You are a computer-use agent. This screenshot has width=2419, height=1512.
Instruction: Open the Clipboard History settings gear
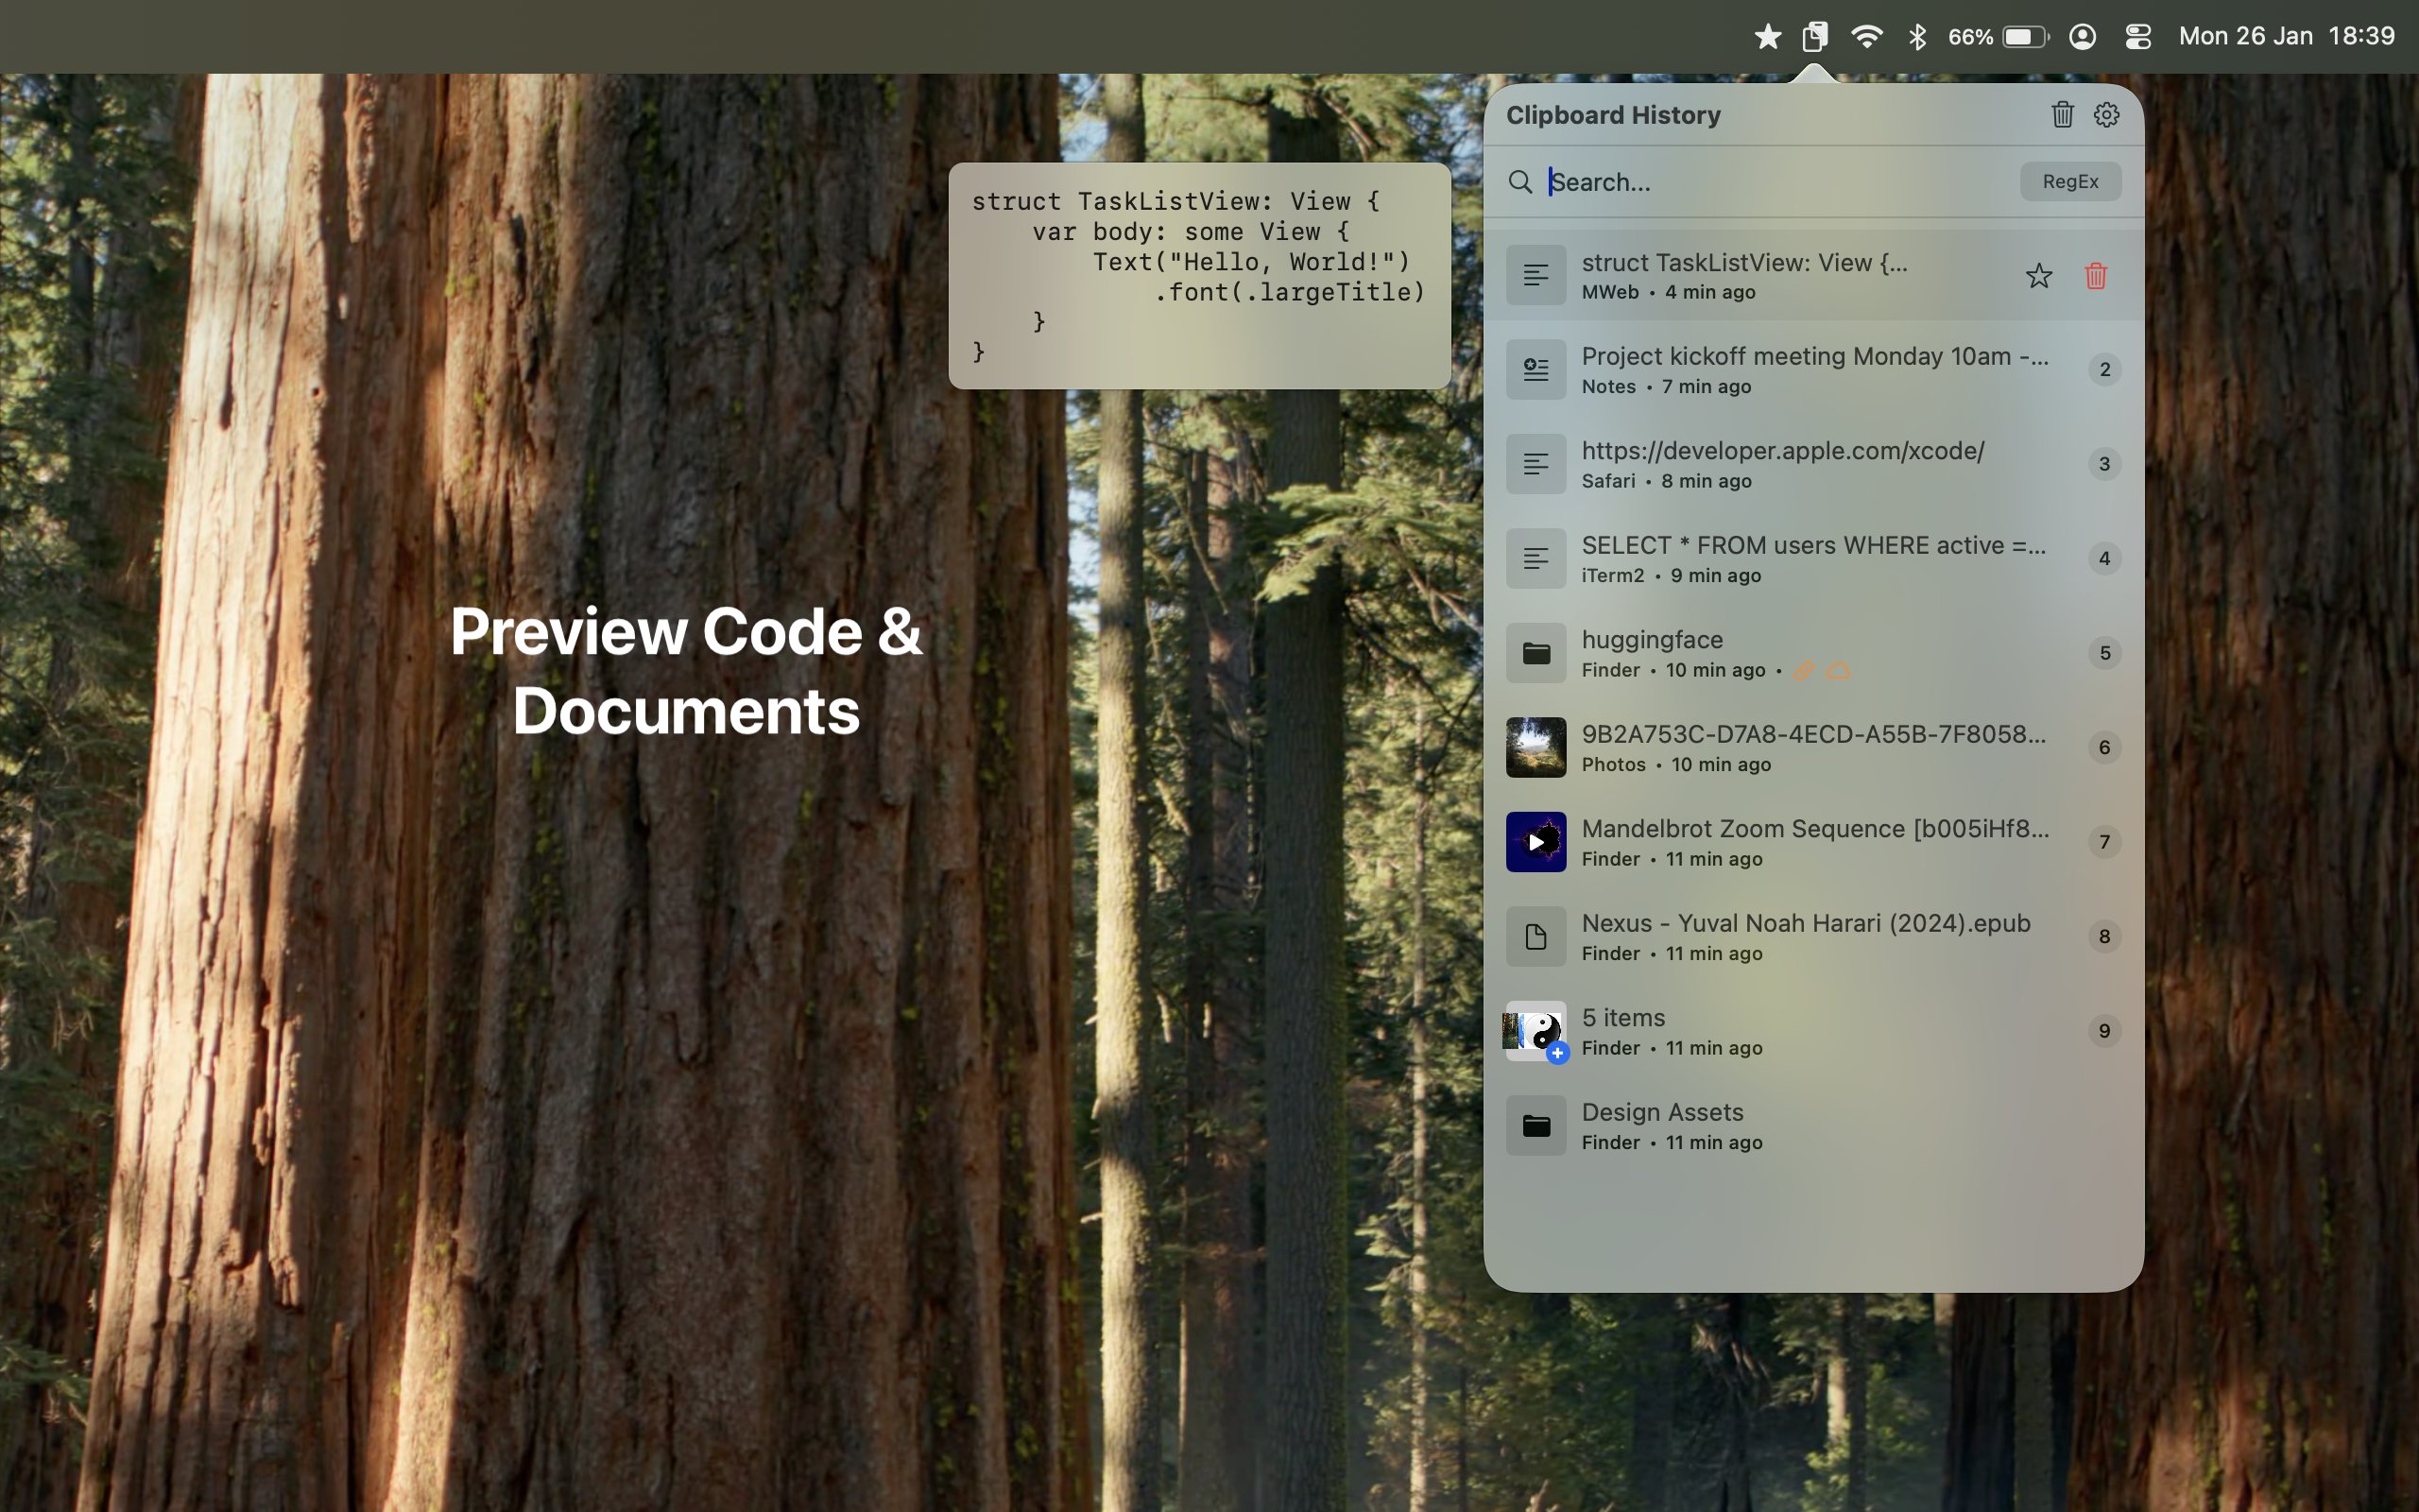click(2105, 114)
